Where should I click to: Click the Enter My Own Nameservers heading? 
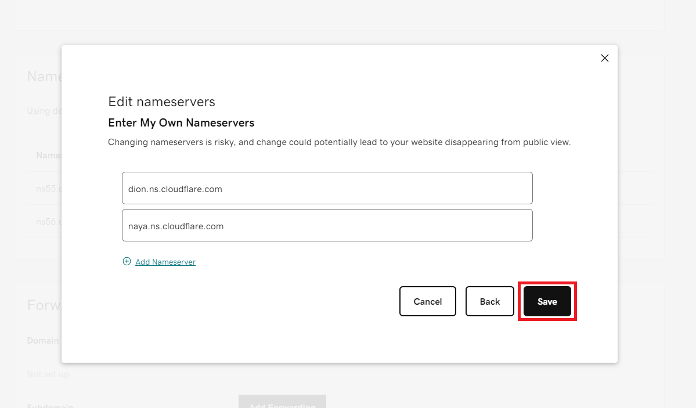(181, 123)
